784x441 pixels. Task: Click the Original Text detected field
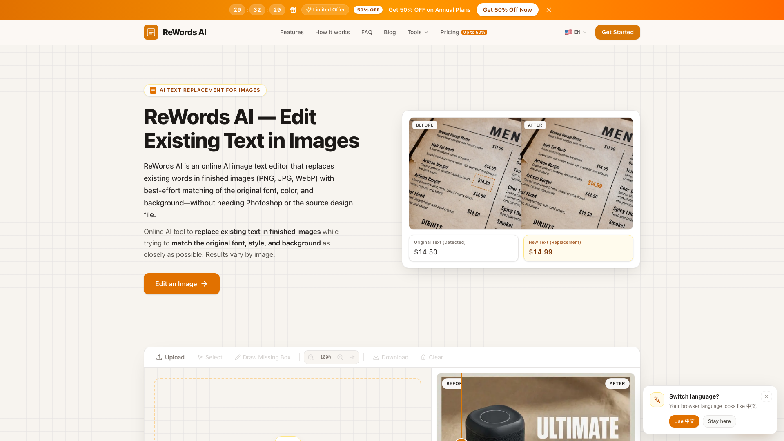[x=463, y=248]
